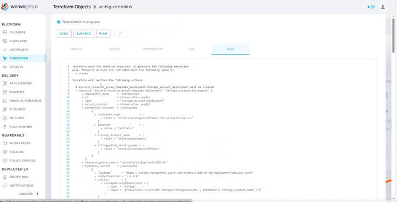This screenshot has height=202, width=397.
Task: Open the GitOps Run lightbulb icon
Action: 5,177
